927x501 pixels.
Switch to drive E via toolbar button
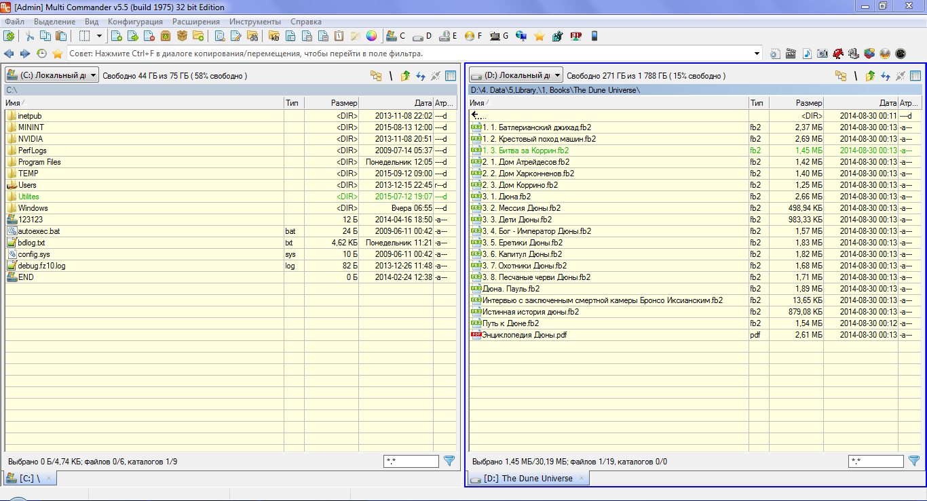point(448,36)
